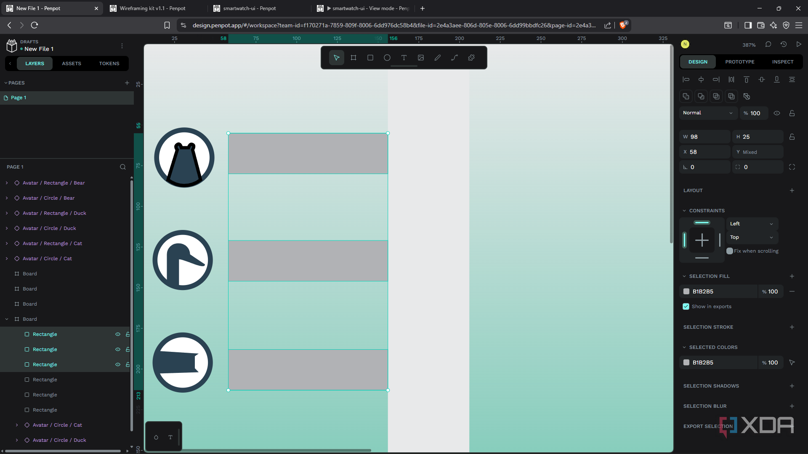Select the Draw pencil tool
The image size is (808, 454).
(x=438, y=58)
